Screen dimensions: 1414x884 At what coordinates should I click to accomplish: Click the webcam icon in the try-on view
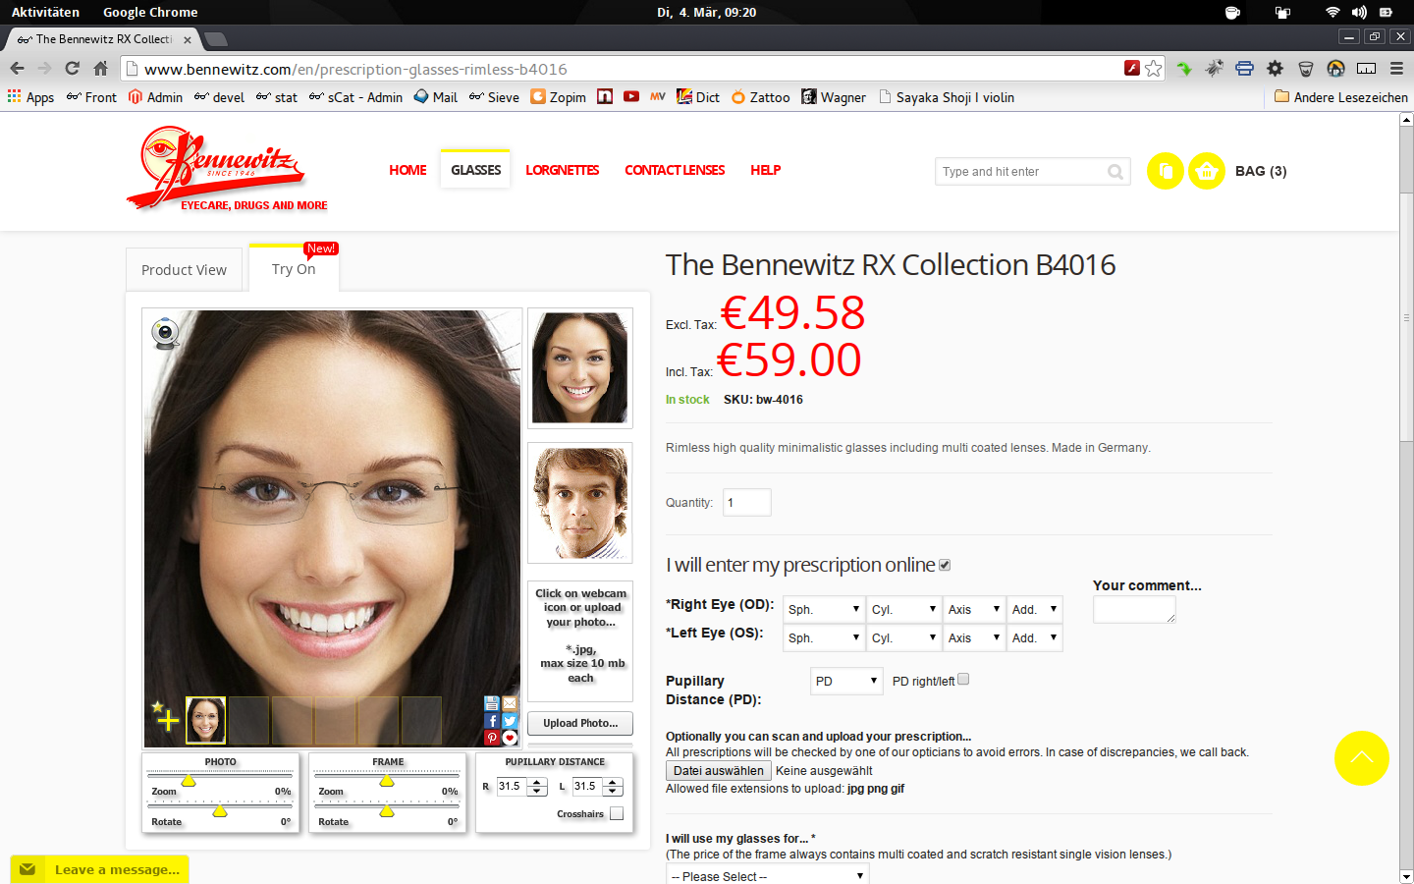tap(165, 334)
